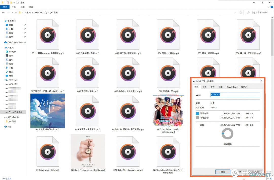Image resolution: width=274 pixels, height=180 pixels.
Task: Open the 自定义 tab in properties dialog
Action: pyautogui.click(x=244, y=87)
